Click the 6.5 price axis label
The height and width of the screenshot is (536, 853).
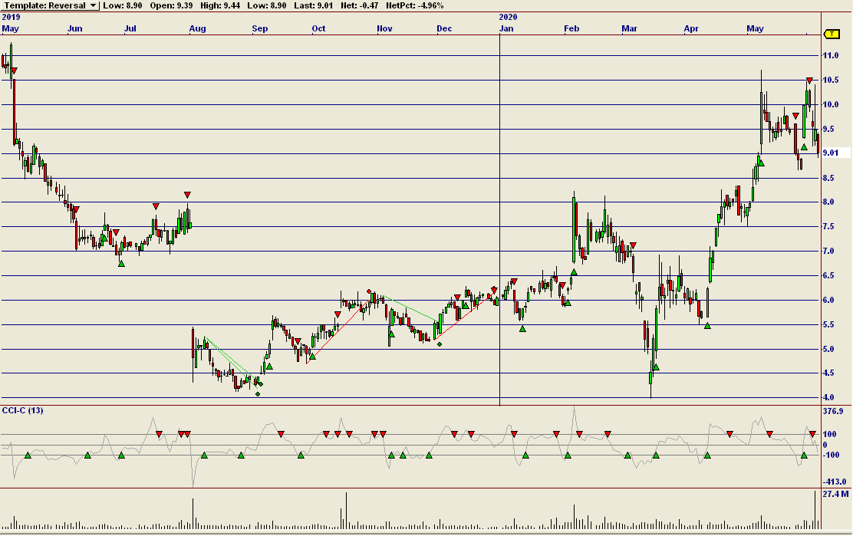pyautogui.click(x=828, y=275)
